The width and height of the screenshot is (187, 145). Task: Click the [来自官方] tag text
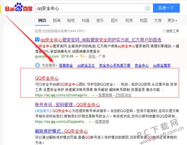43,111
